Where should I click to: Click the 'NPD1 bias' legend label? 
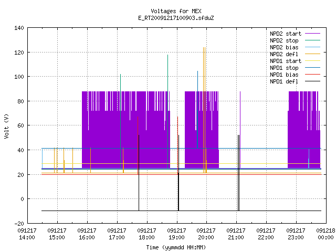point(284,75)
